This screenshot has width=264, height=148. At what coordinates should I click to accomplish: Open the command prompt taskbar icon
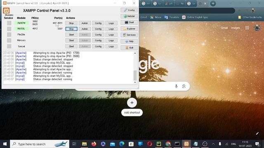tap(177, 144)
